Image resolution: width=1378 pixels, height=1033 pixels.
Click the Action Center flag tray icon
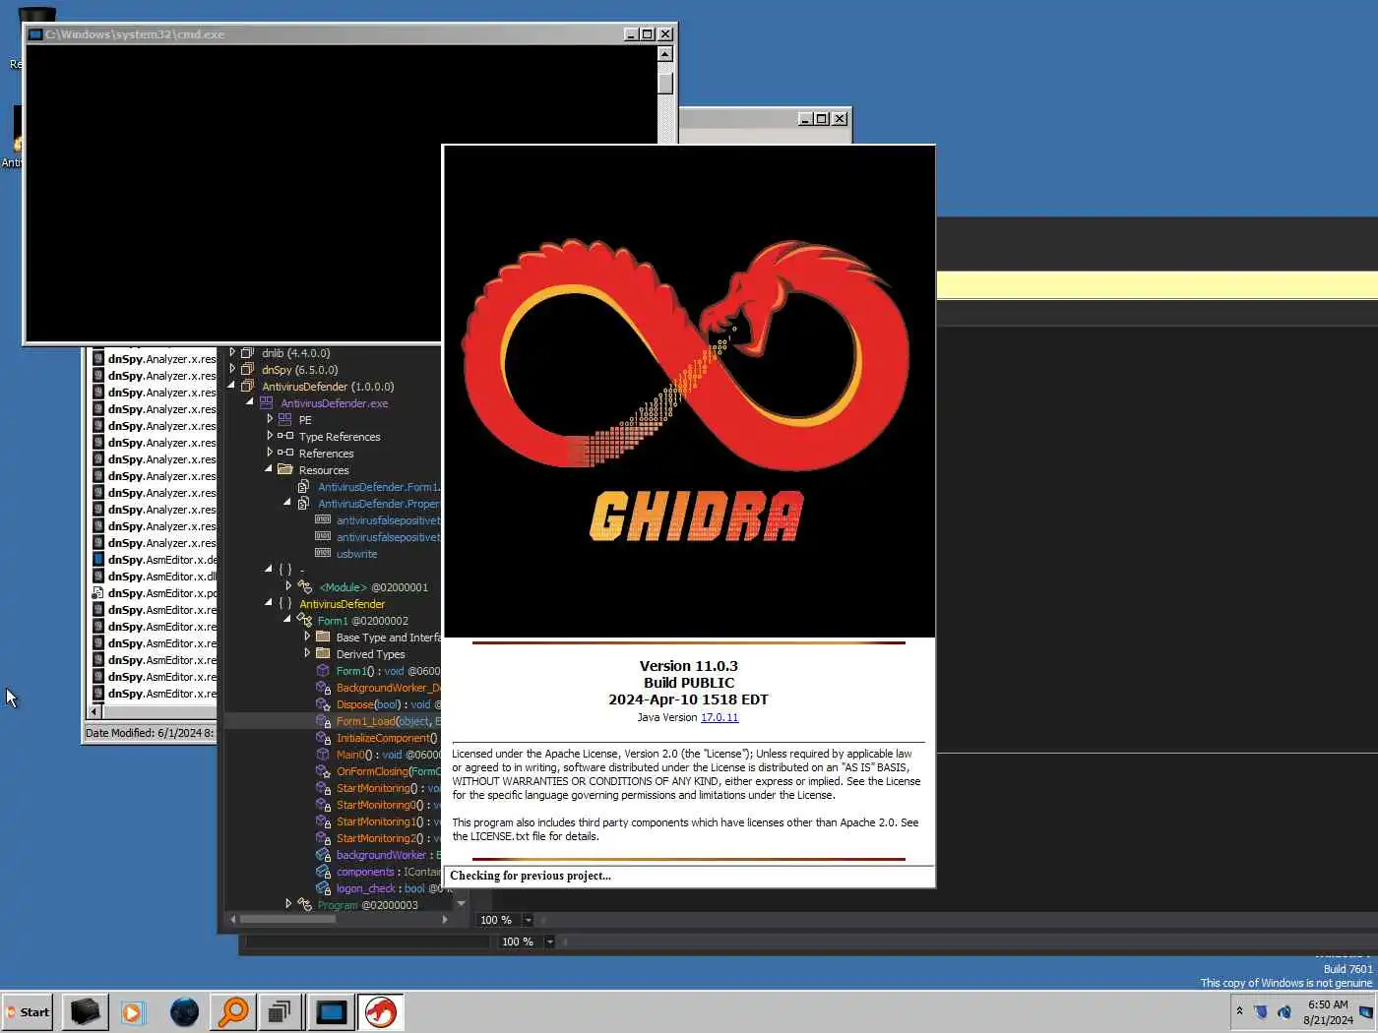point(1261,1011)
